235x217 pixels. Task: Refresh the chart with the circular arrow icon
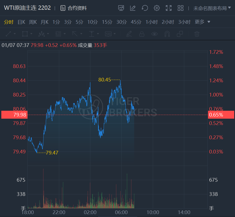(145, 8)
